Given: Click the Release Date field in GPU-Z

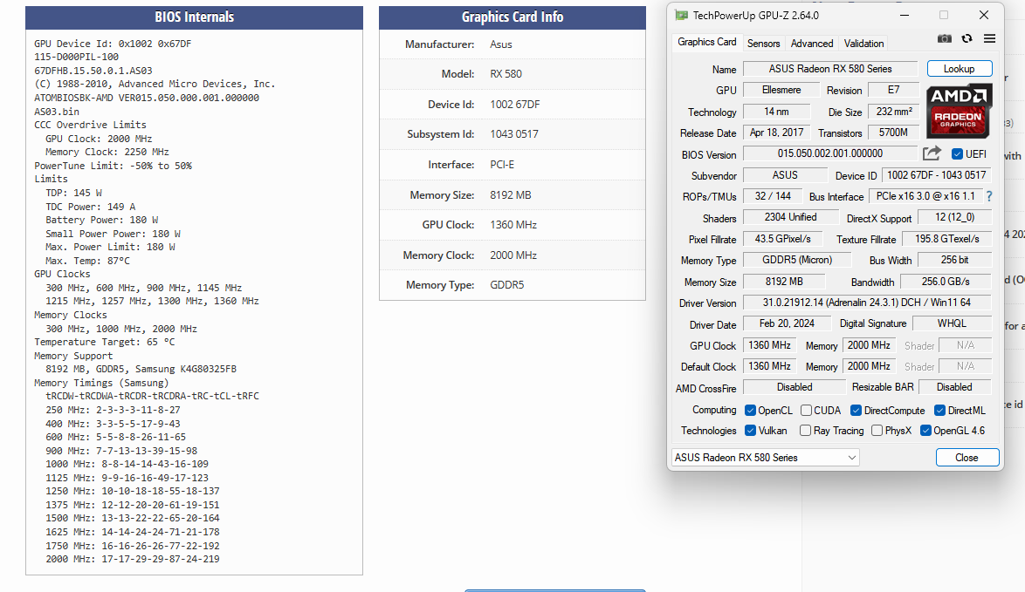Looking at the screenshot, I should (x=776, y=133).
